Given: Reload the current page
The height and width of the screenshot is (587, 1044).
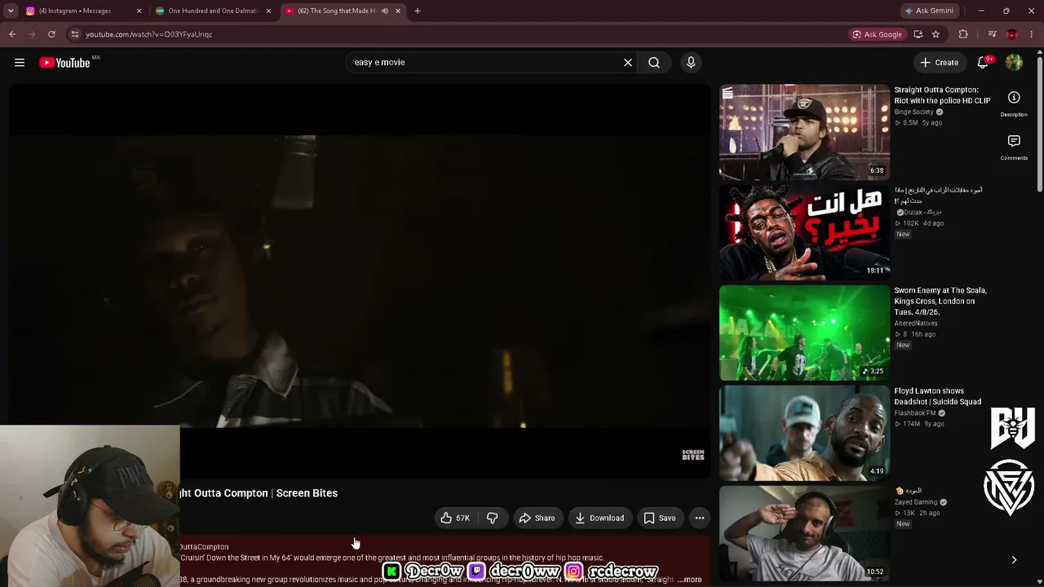Looking at the screenshot, I should [51, 34].
